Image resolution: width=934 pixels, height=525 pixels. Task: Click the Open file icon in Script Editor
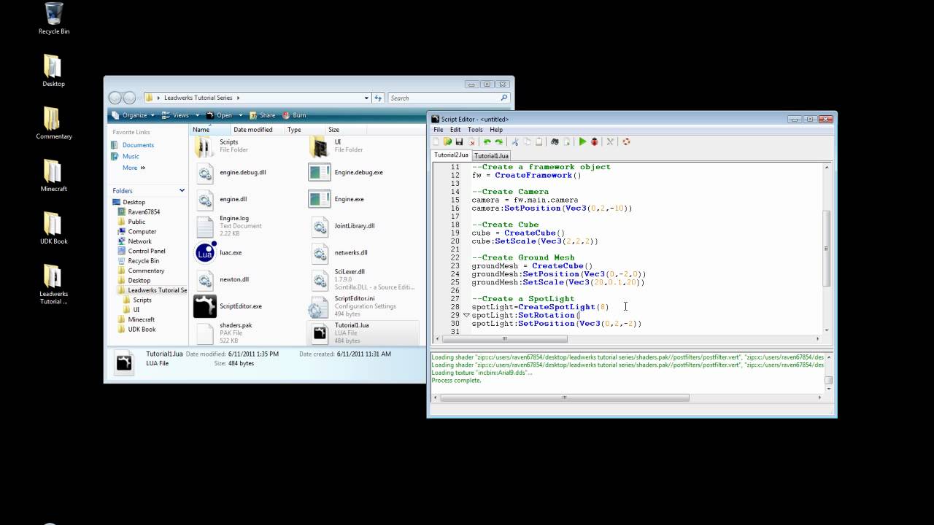[447, 141]
